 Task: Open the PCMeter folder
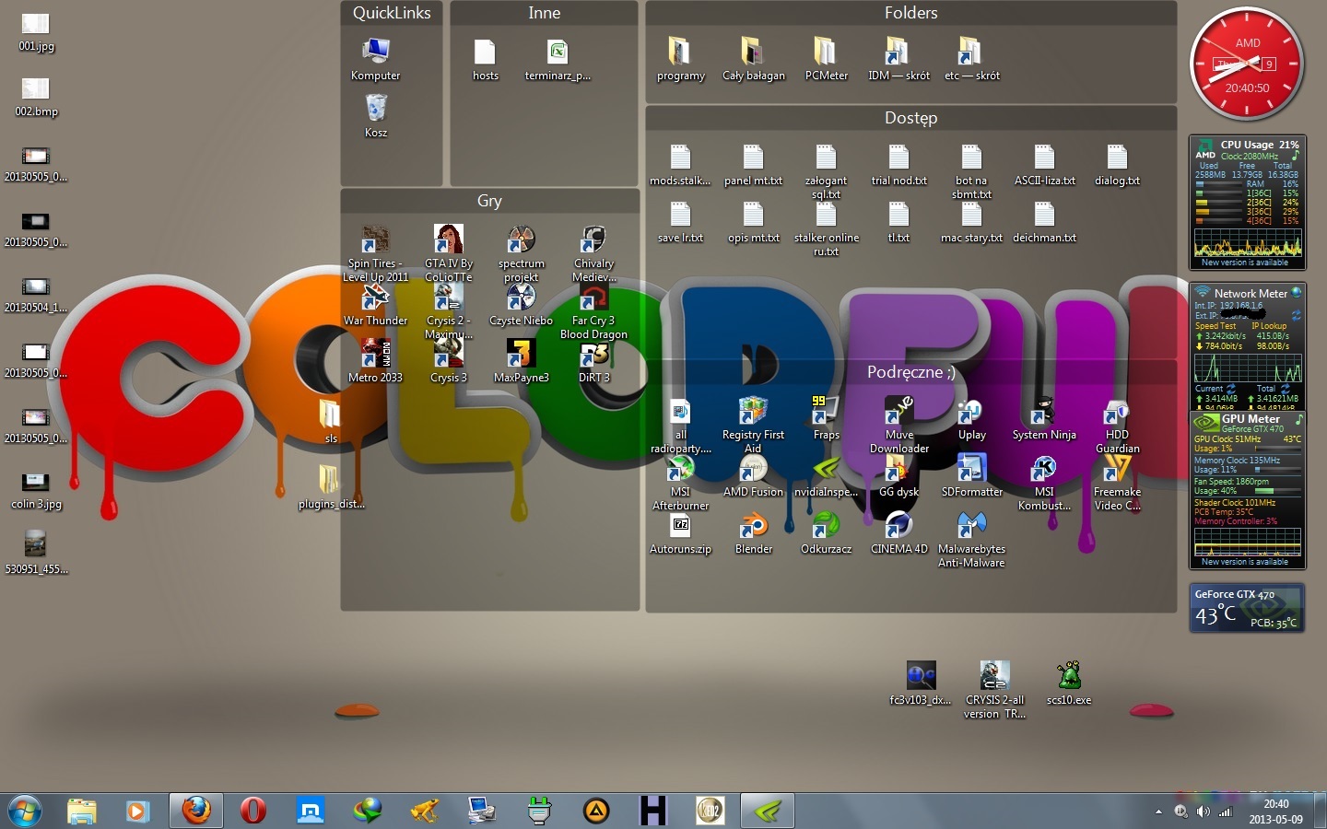pyautogui.click(x=826, y=60)
